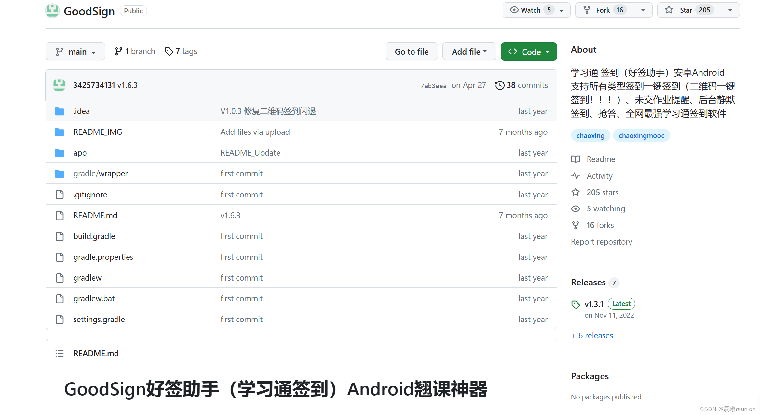Fork the GoodSign repository
Screen dimensions: 760x415
pyautogui.click(x=604, y=10)
